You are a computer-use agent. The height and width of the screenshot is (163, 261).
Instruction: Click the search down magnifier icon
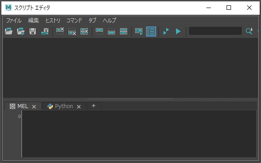pyautogui.click(x=249, y=31)
